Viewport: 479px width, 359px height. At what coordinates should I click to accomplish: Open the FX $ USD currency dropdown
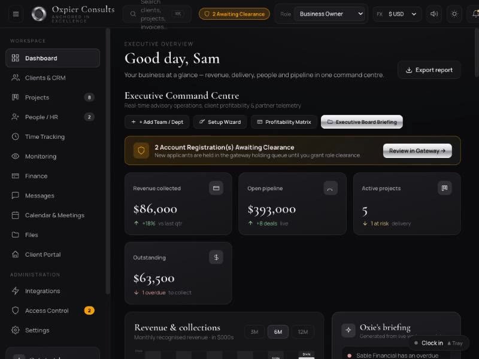coord(397,14)
